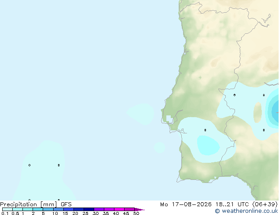Select the 1–2 mm legend color swatch
Image resolution: width=279 pixels, height=215 pixels.
(x=28, y=209)
